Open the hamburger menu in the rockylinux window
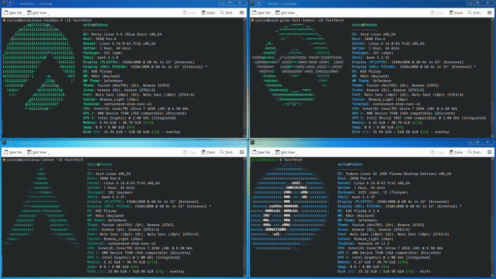The image size is (496, 279). pyautogui.click(x=242, y=13)
